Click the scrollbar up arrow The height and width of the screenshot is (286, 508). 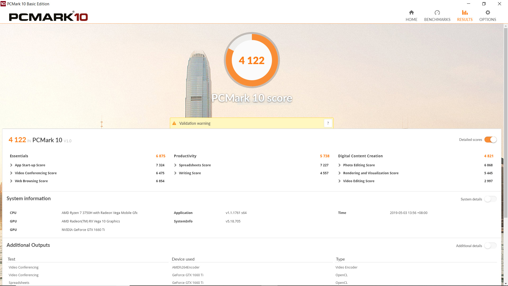coord(506,26)
